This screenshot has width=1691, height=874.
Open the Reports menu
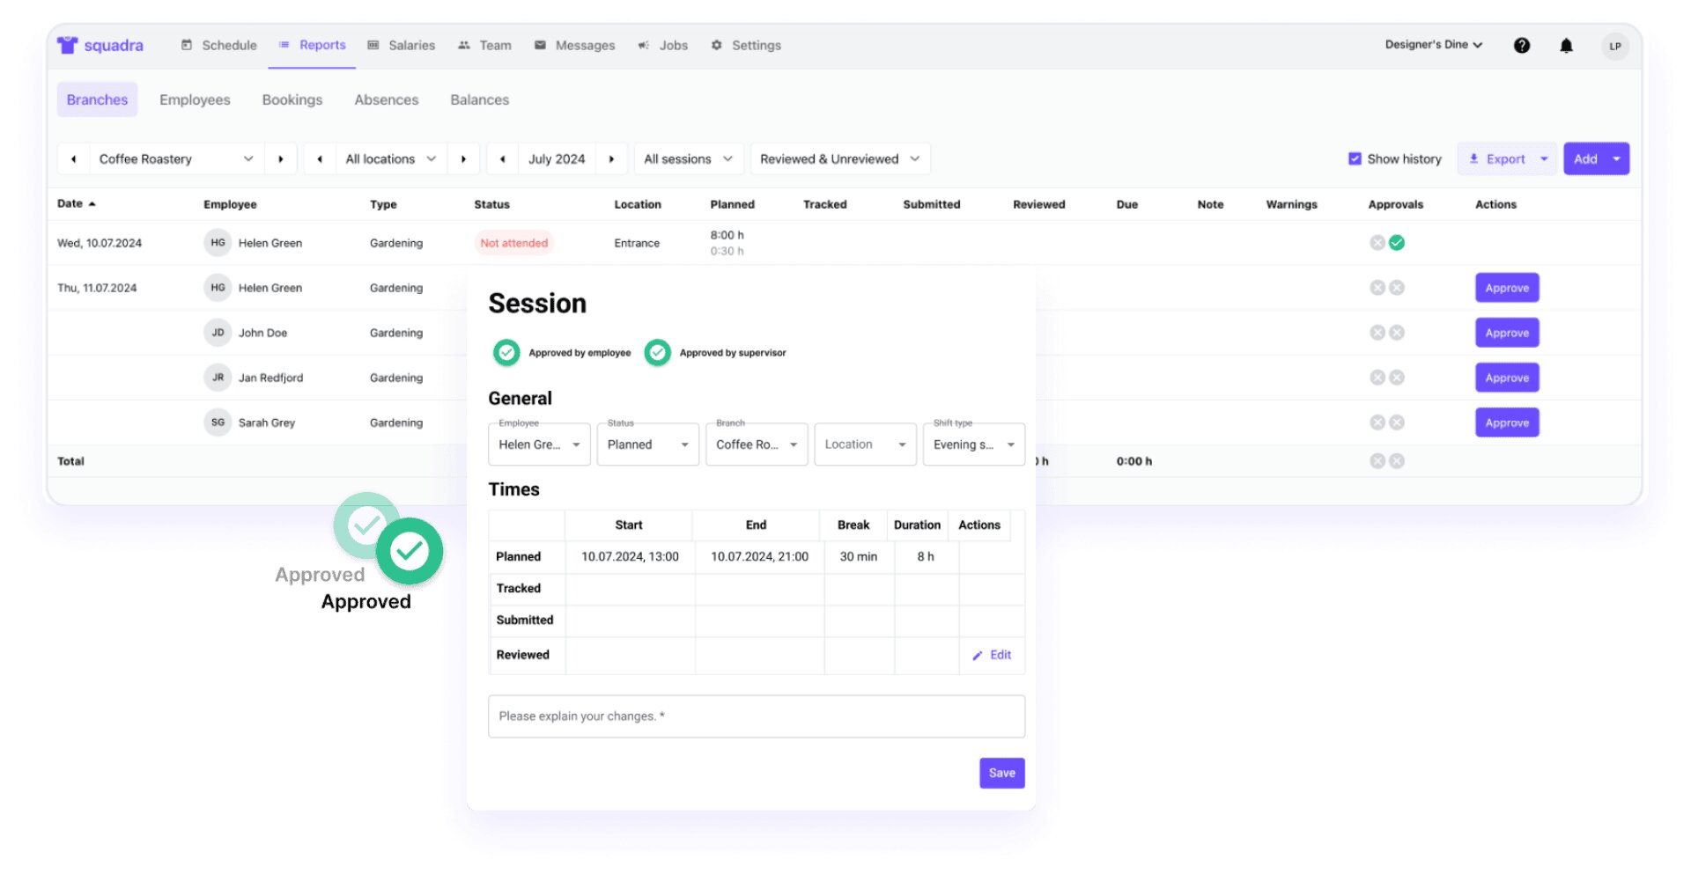tap(313, 45)
